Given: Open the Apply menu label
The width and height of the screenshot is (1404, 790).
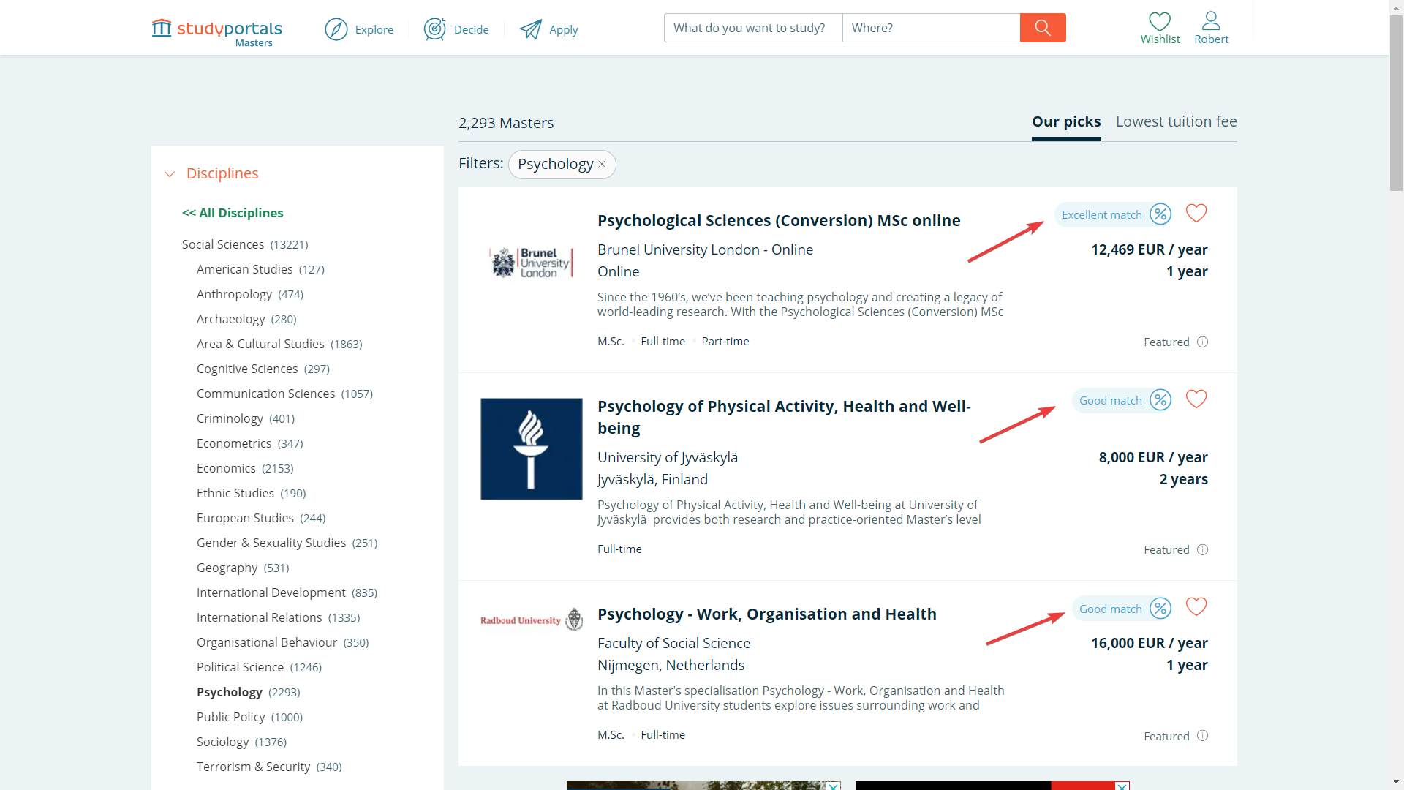Looking at the screenshot, I should coord(563,30).
